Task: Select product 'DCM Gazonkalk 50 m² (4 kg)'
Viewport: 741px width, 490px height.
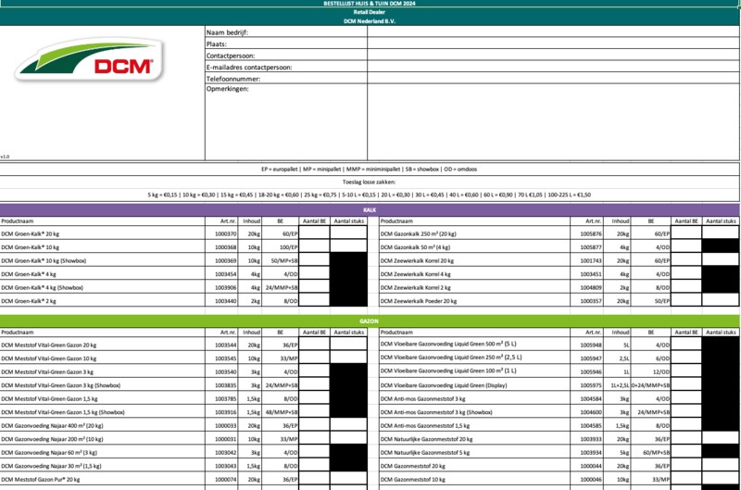Action: point(415,246)
